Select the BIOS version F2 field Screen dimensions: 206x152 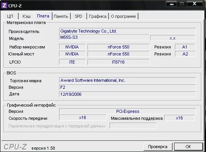tap(127, 87)
